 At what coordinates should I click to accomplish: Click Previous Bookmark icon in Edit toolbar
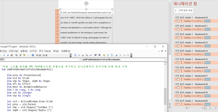click(x=124, y=55)
